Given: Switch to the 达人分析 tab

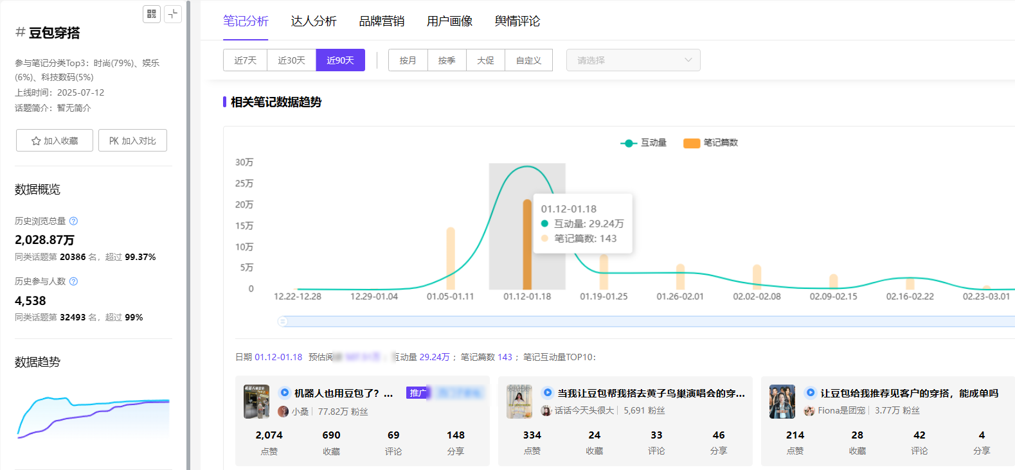Looking at the screenshot, I should 313,21.
